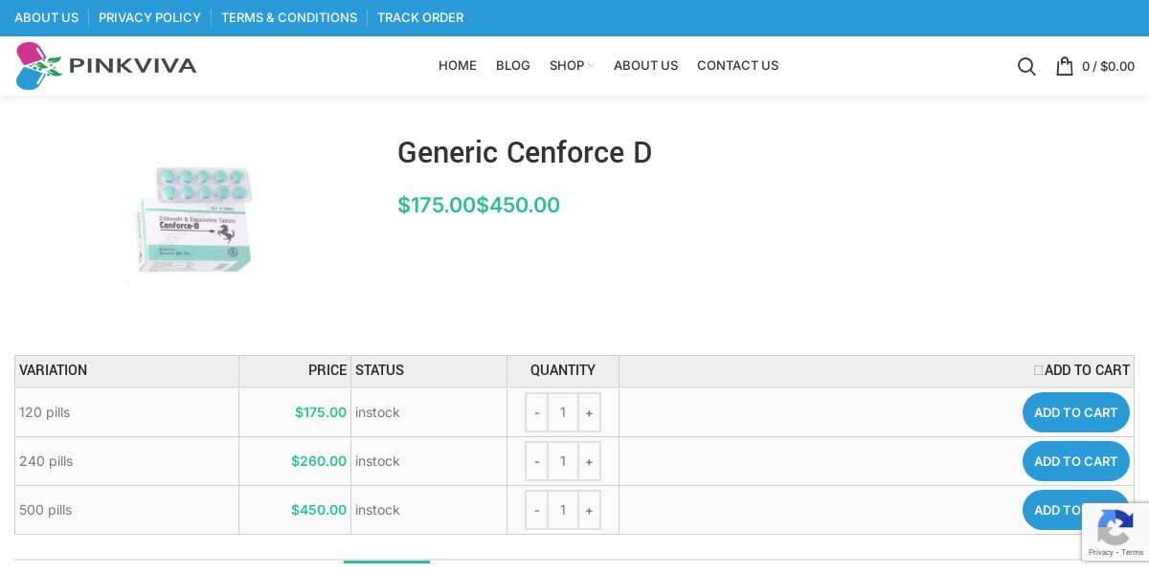Click the Cenforce D product image
Screen dimensions: 1149x574
click(x=194, y=220)
